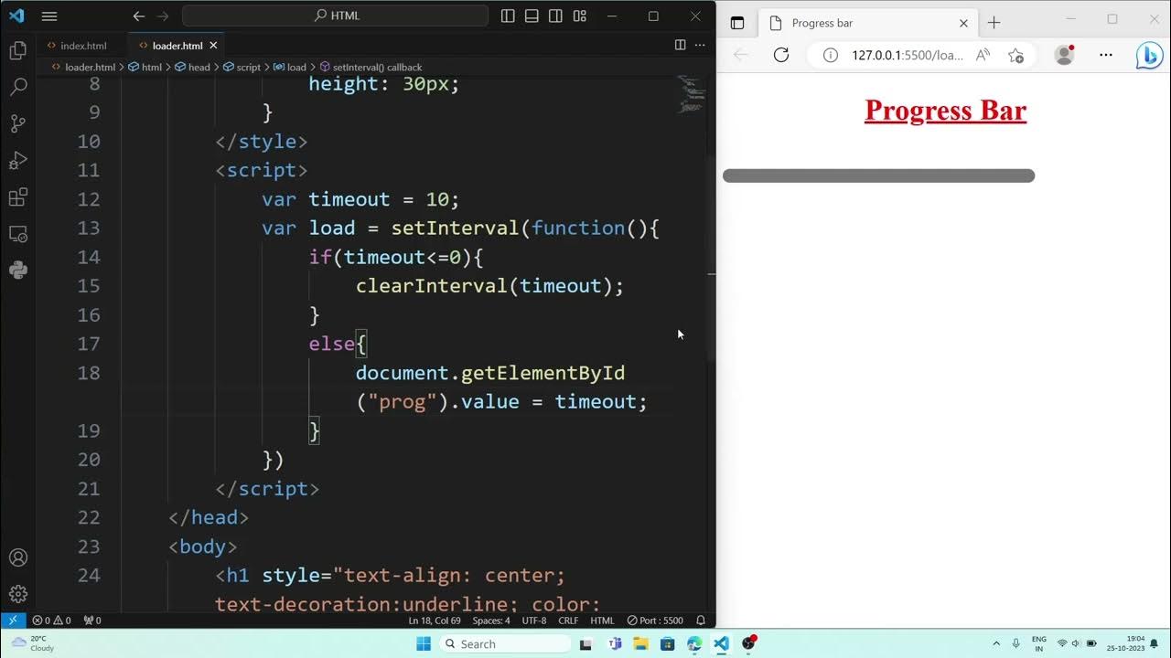This screenshot has width=1171, height=658.
Task: Change indentation via Spaces: 4
Action: pos(491,621)
